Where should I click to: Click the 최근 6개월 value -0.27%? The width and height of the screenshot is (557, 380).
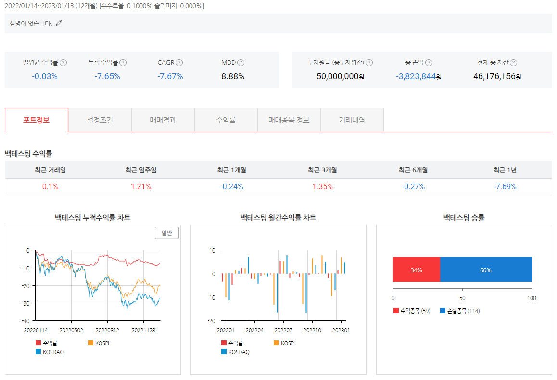(413, 186)
